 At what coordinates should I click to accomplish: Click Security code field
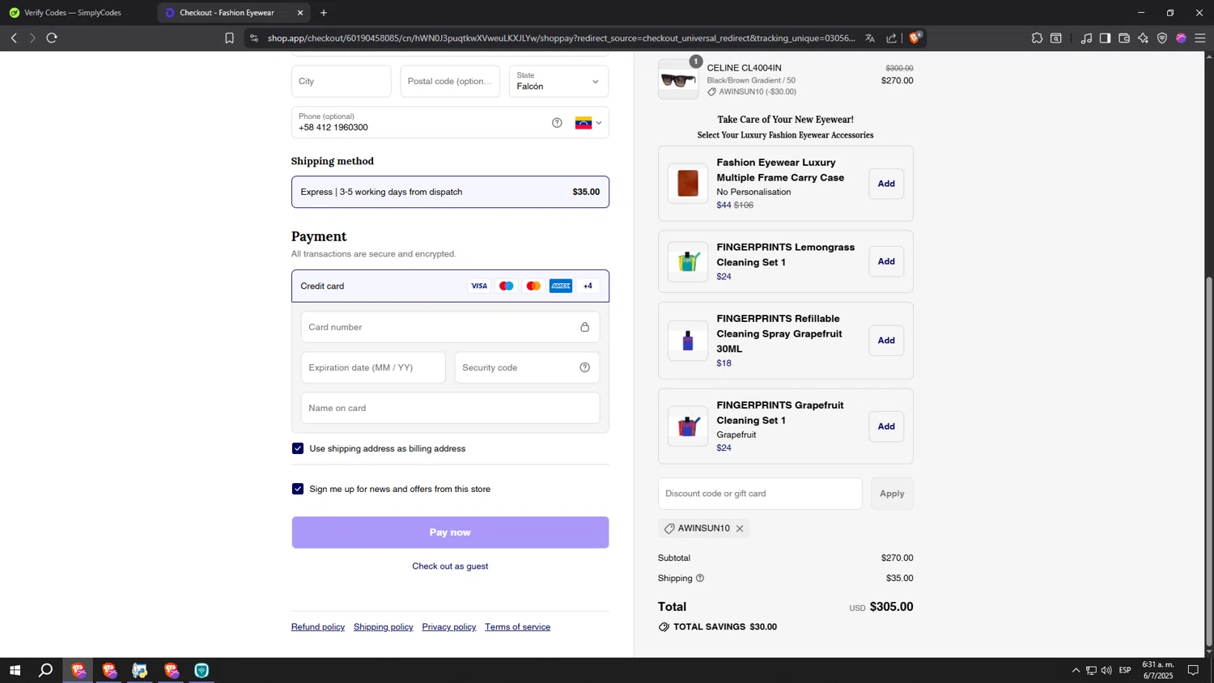point(527,367)
